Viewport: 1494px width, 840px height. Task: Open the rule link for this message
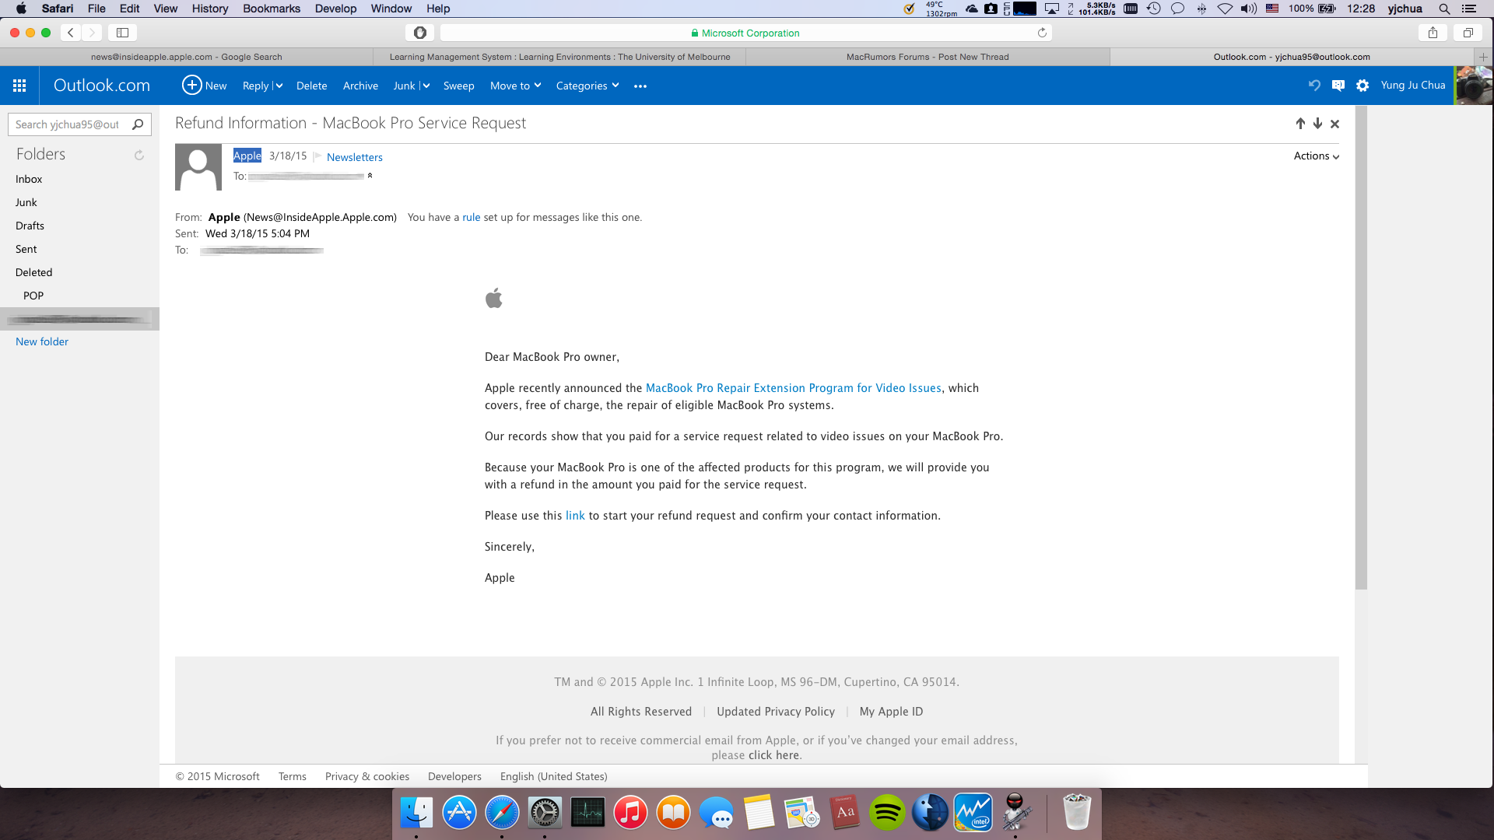coord(471,218)
